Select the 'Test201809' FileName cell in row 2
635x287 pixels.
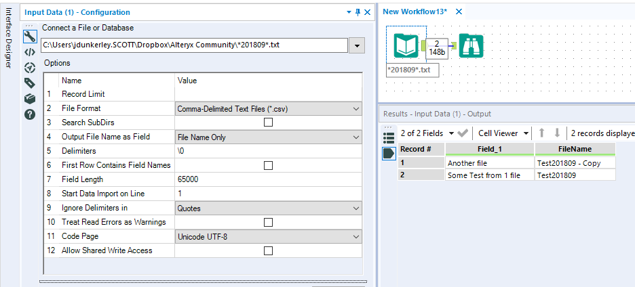click(575, 175)
